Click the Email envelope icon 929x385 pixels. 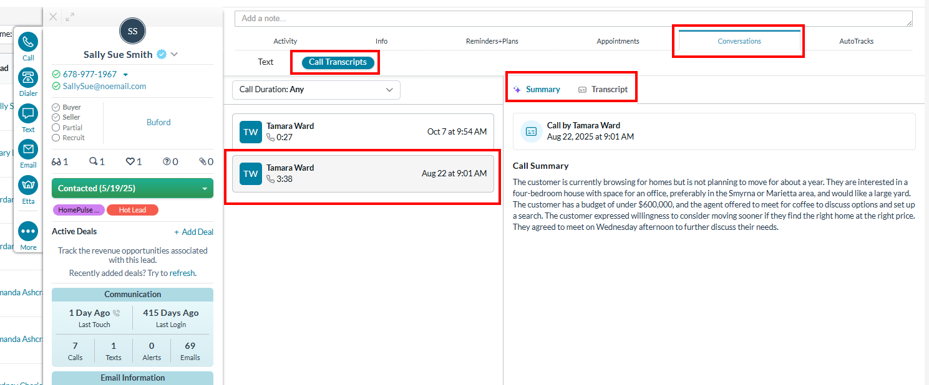28,150
